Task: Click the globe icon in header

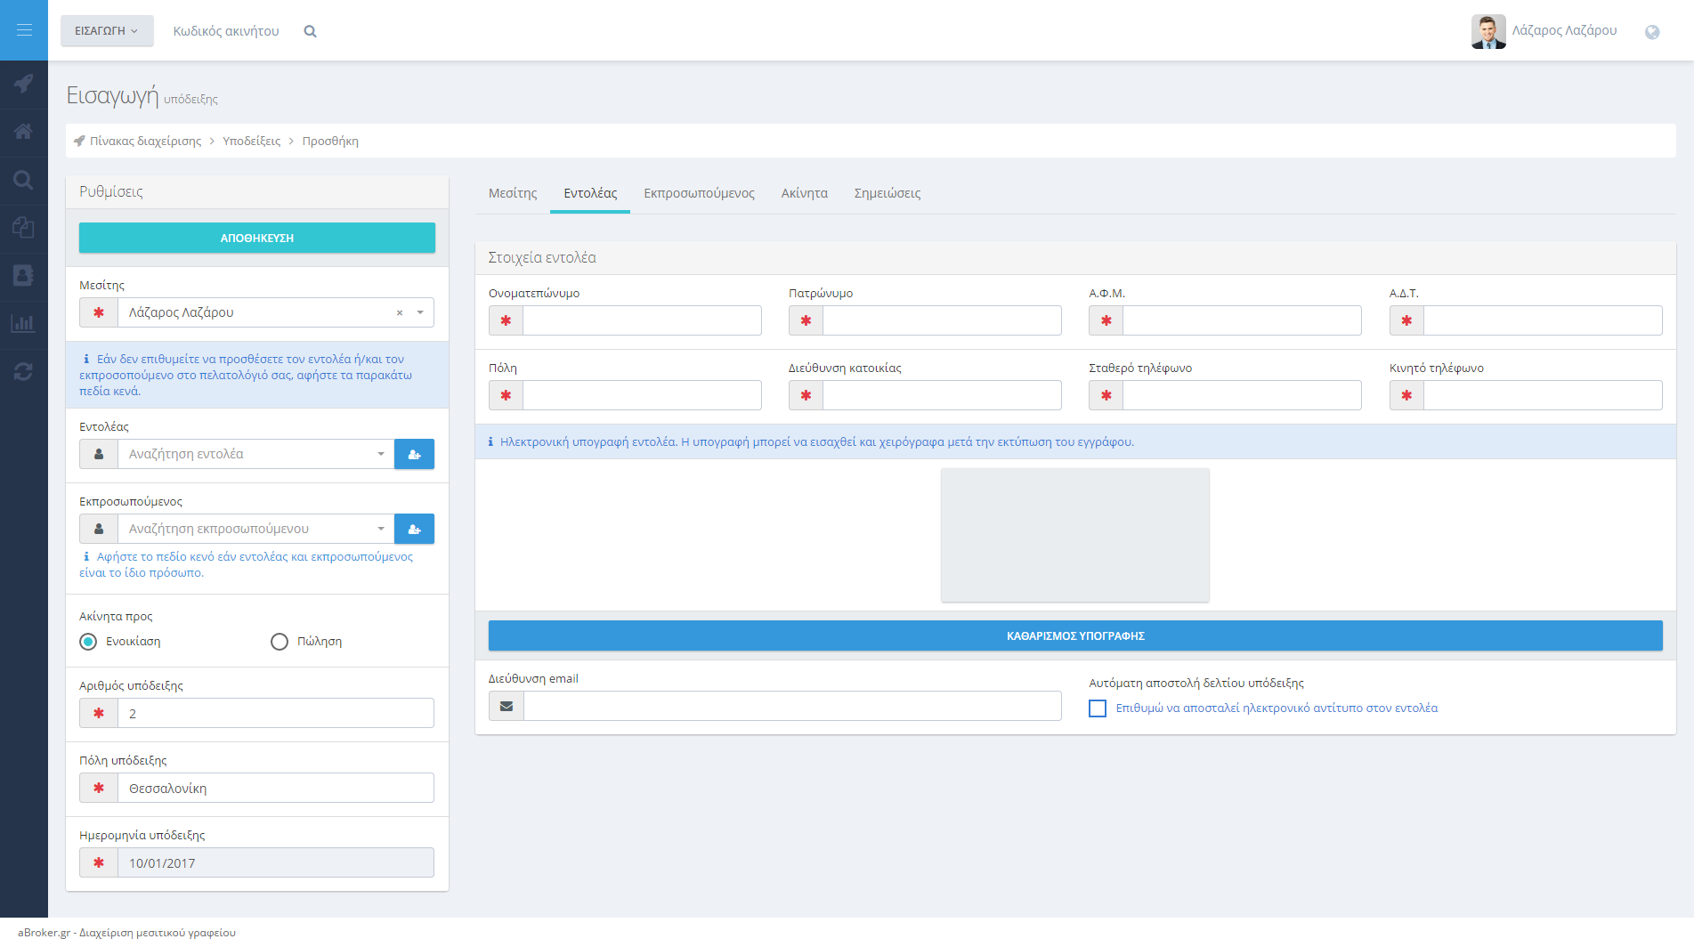Action: 1651,32
